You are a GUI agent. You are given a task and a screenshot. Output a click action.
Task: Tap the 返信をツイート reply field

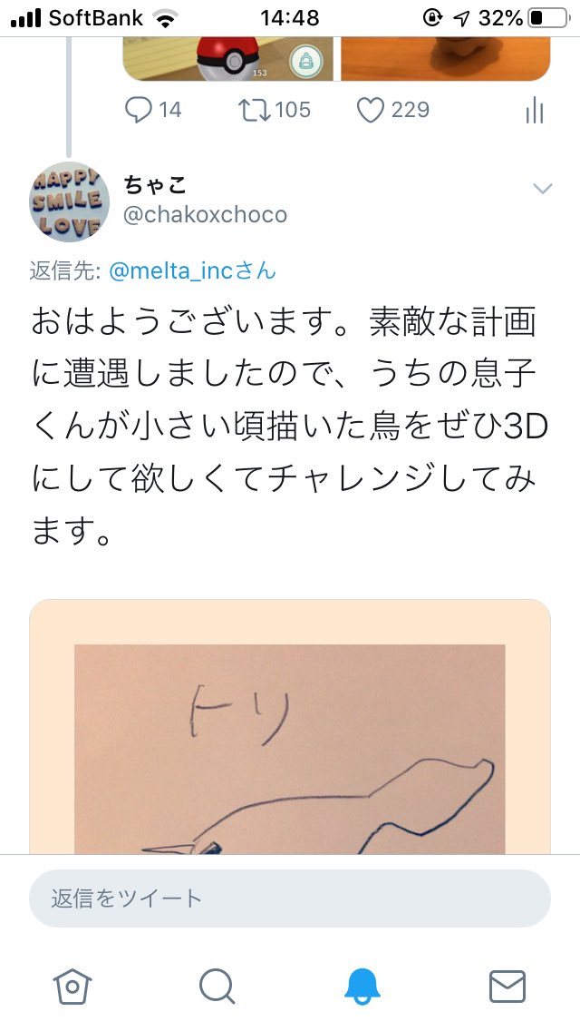click(x=290, y=898)
